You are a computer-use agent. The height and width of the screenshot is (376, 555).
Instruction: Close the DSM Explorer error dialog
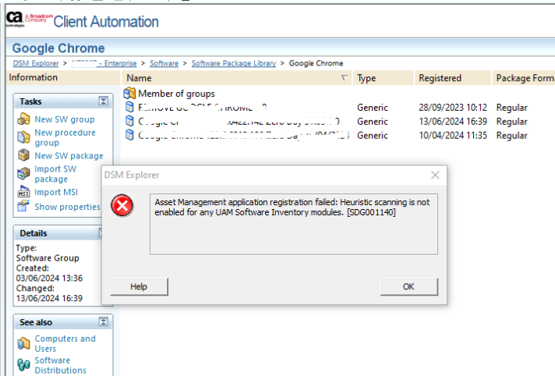434,176
